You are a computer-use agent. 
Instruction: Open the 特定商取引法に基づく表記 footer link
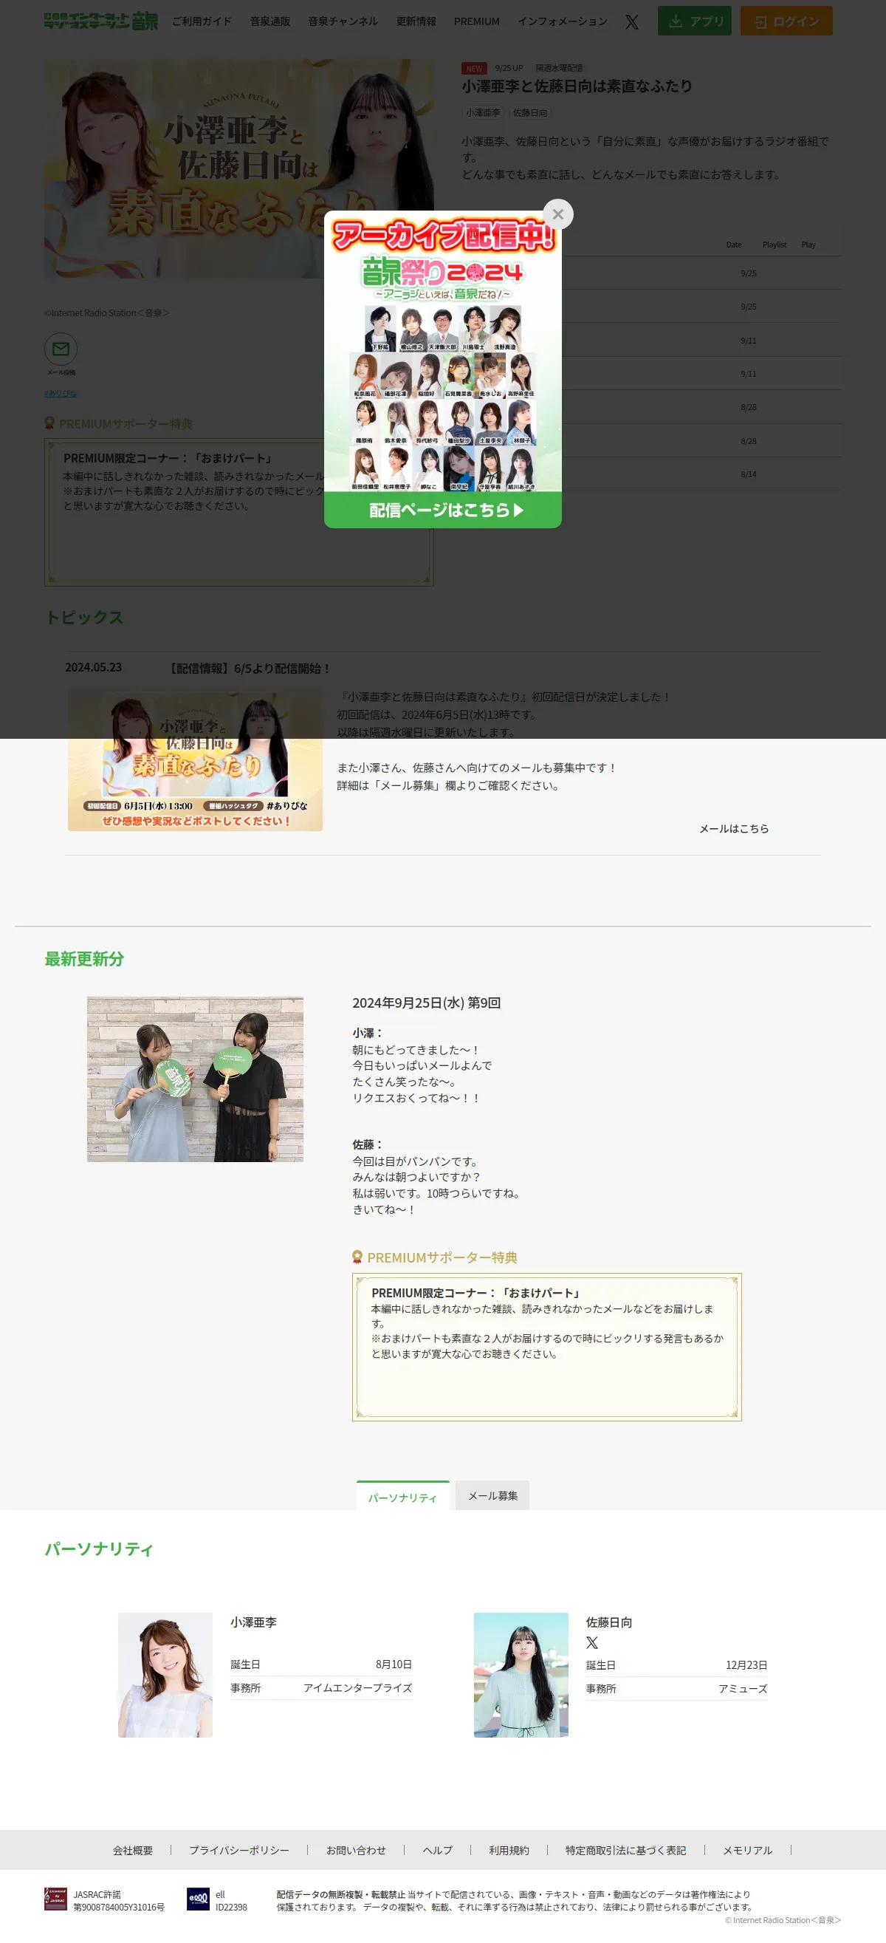coord(626,1850)
